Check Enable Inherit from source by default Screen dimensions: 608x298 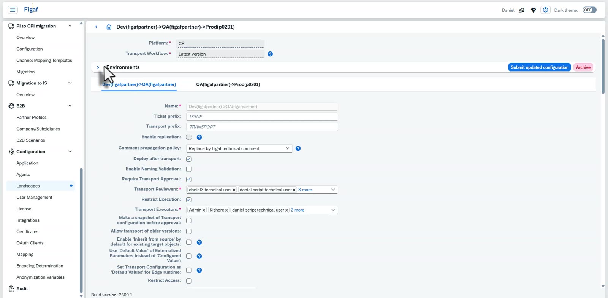point(189,242)
